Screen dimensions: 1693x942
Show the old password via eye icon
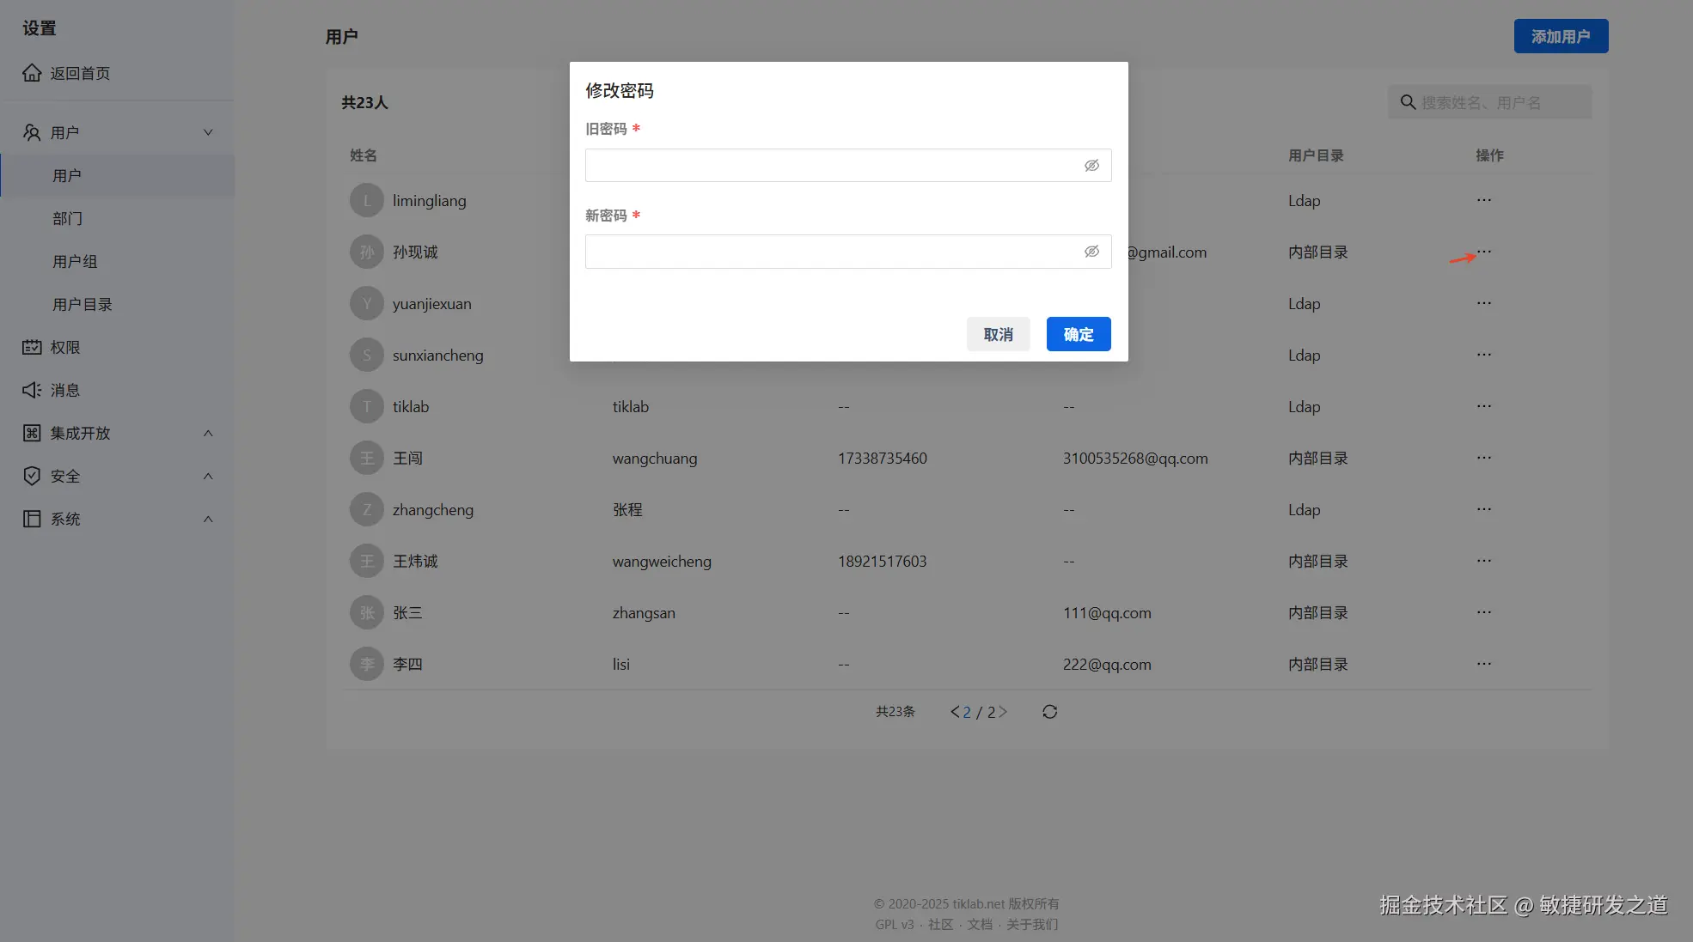click(1091, 166)
